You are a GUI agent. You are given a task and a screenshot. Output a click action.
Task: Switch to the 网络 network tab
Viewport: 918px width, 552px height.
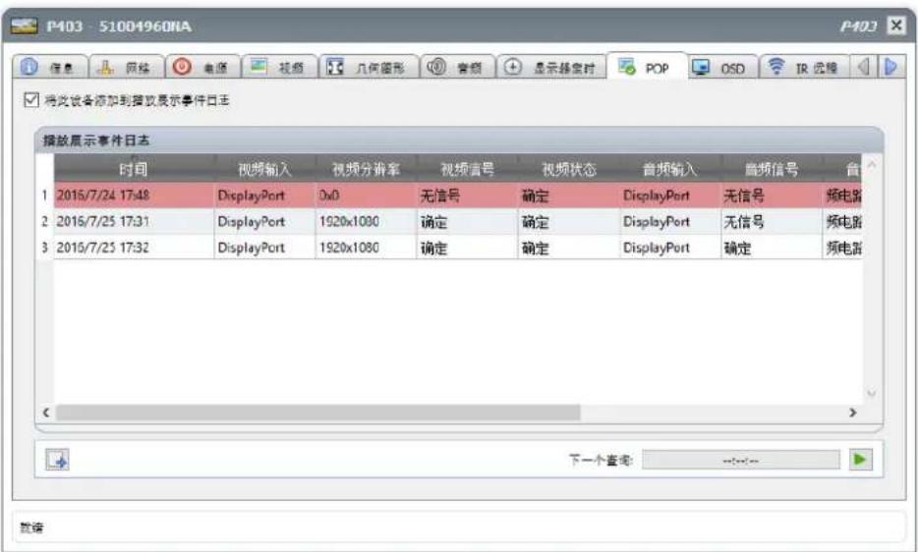(125, 68)
